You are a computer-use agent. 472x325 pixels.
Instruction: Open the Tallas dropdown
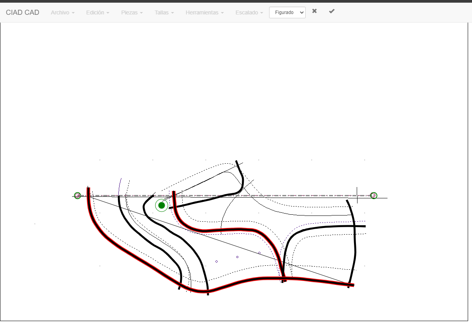(x=164, y=12)
